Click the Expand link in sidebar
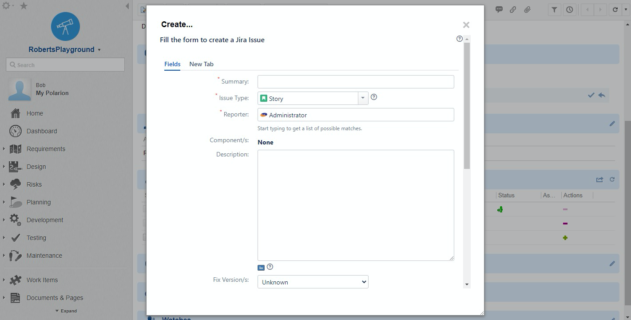Image resolution: width=631 pixels, height=320 pixels. pyautogui.click(x=66, y=311)
